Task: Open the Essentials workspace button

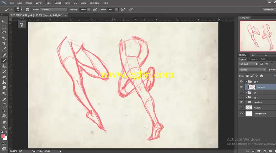Action: (268, 10)
